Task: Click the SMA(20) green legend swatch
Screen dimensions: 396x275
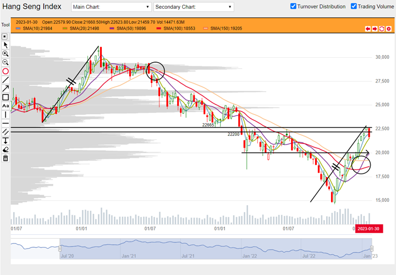Action: click(65, 29)
